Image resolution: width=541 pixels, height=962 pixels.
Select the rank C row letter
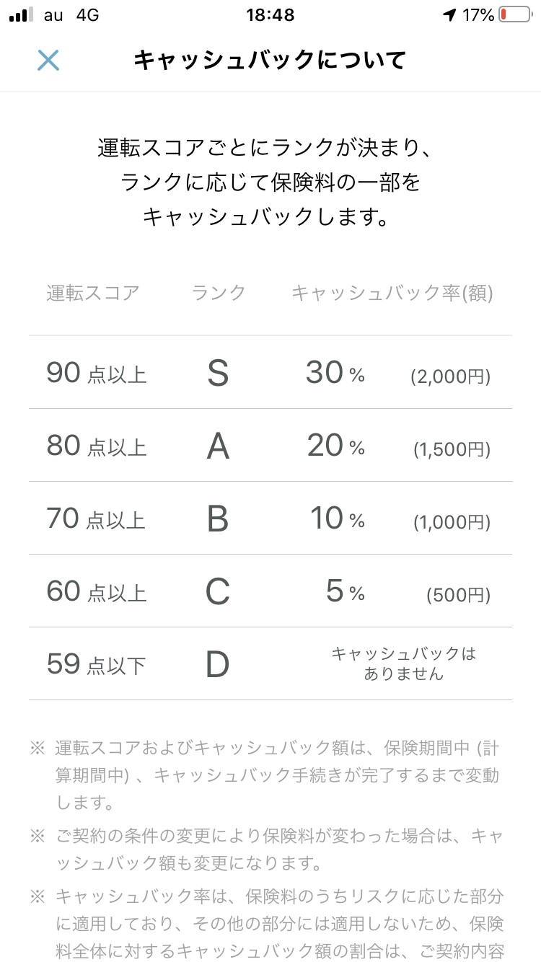pyautogui.click(x=217, y=592)
